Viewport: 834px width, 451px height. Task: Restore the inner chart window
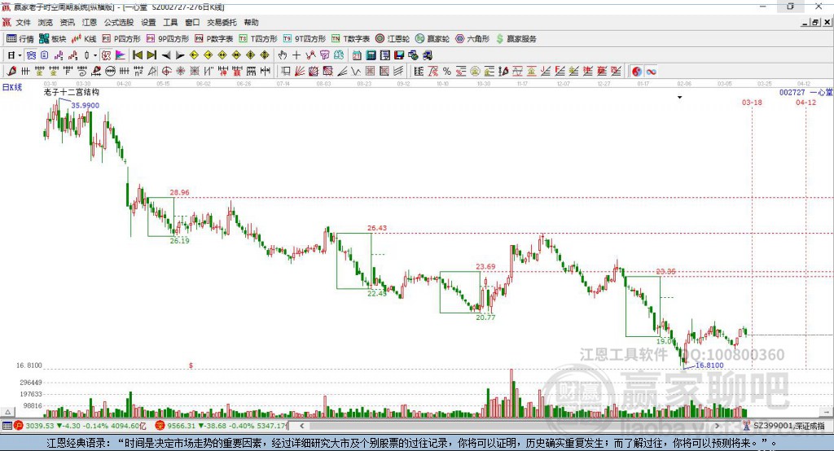(x=815, y=22)
